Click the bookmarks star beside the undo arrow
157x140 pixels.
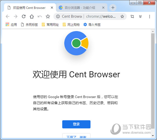pyautogui.click(x=48, y=17)
